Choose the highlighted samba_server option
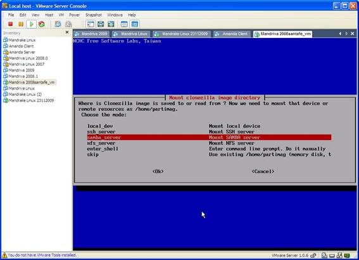The image size is (359, 260). (209, 138)
